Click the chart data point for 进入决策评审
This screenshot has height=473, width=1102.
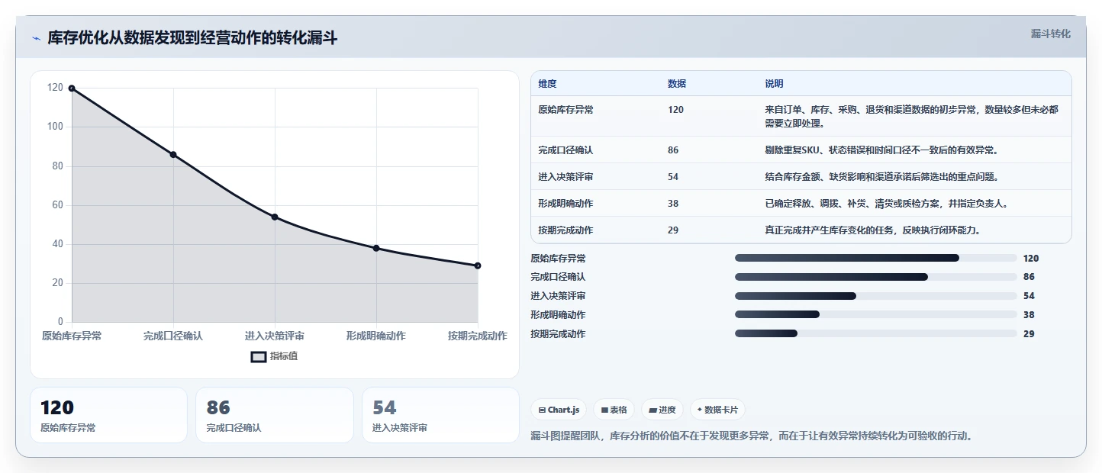[x=275, y=217]
